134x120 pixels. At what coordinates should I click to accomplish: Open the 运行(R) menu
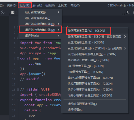pyautogui.click(x=24, y=5)
